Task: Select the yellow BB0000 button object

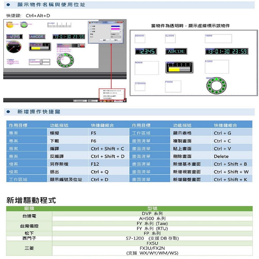Action: coord(10,25)
